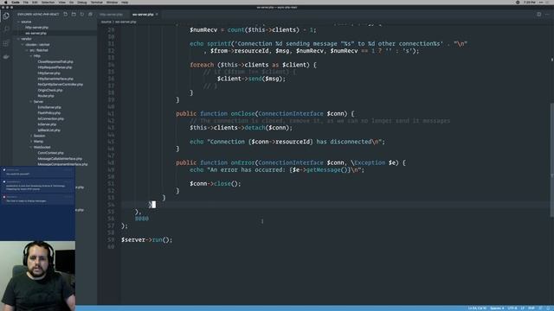Open EchoServer.php file

pyautogui.click(x=49, y=107)
